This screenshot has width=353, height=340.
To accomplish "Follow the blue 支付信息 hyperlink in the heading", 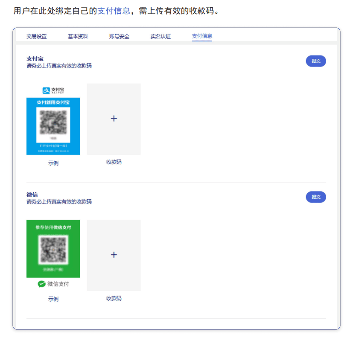I will tap(114, 11).
